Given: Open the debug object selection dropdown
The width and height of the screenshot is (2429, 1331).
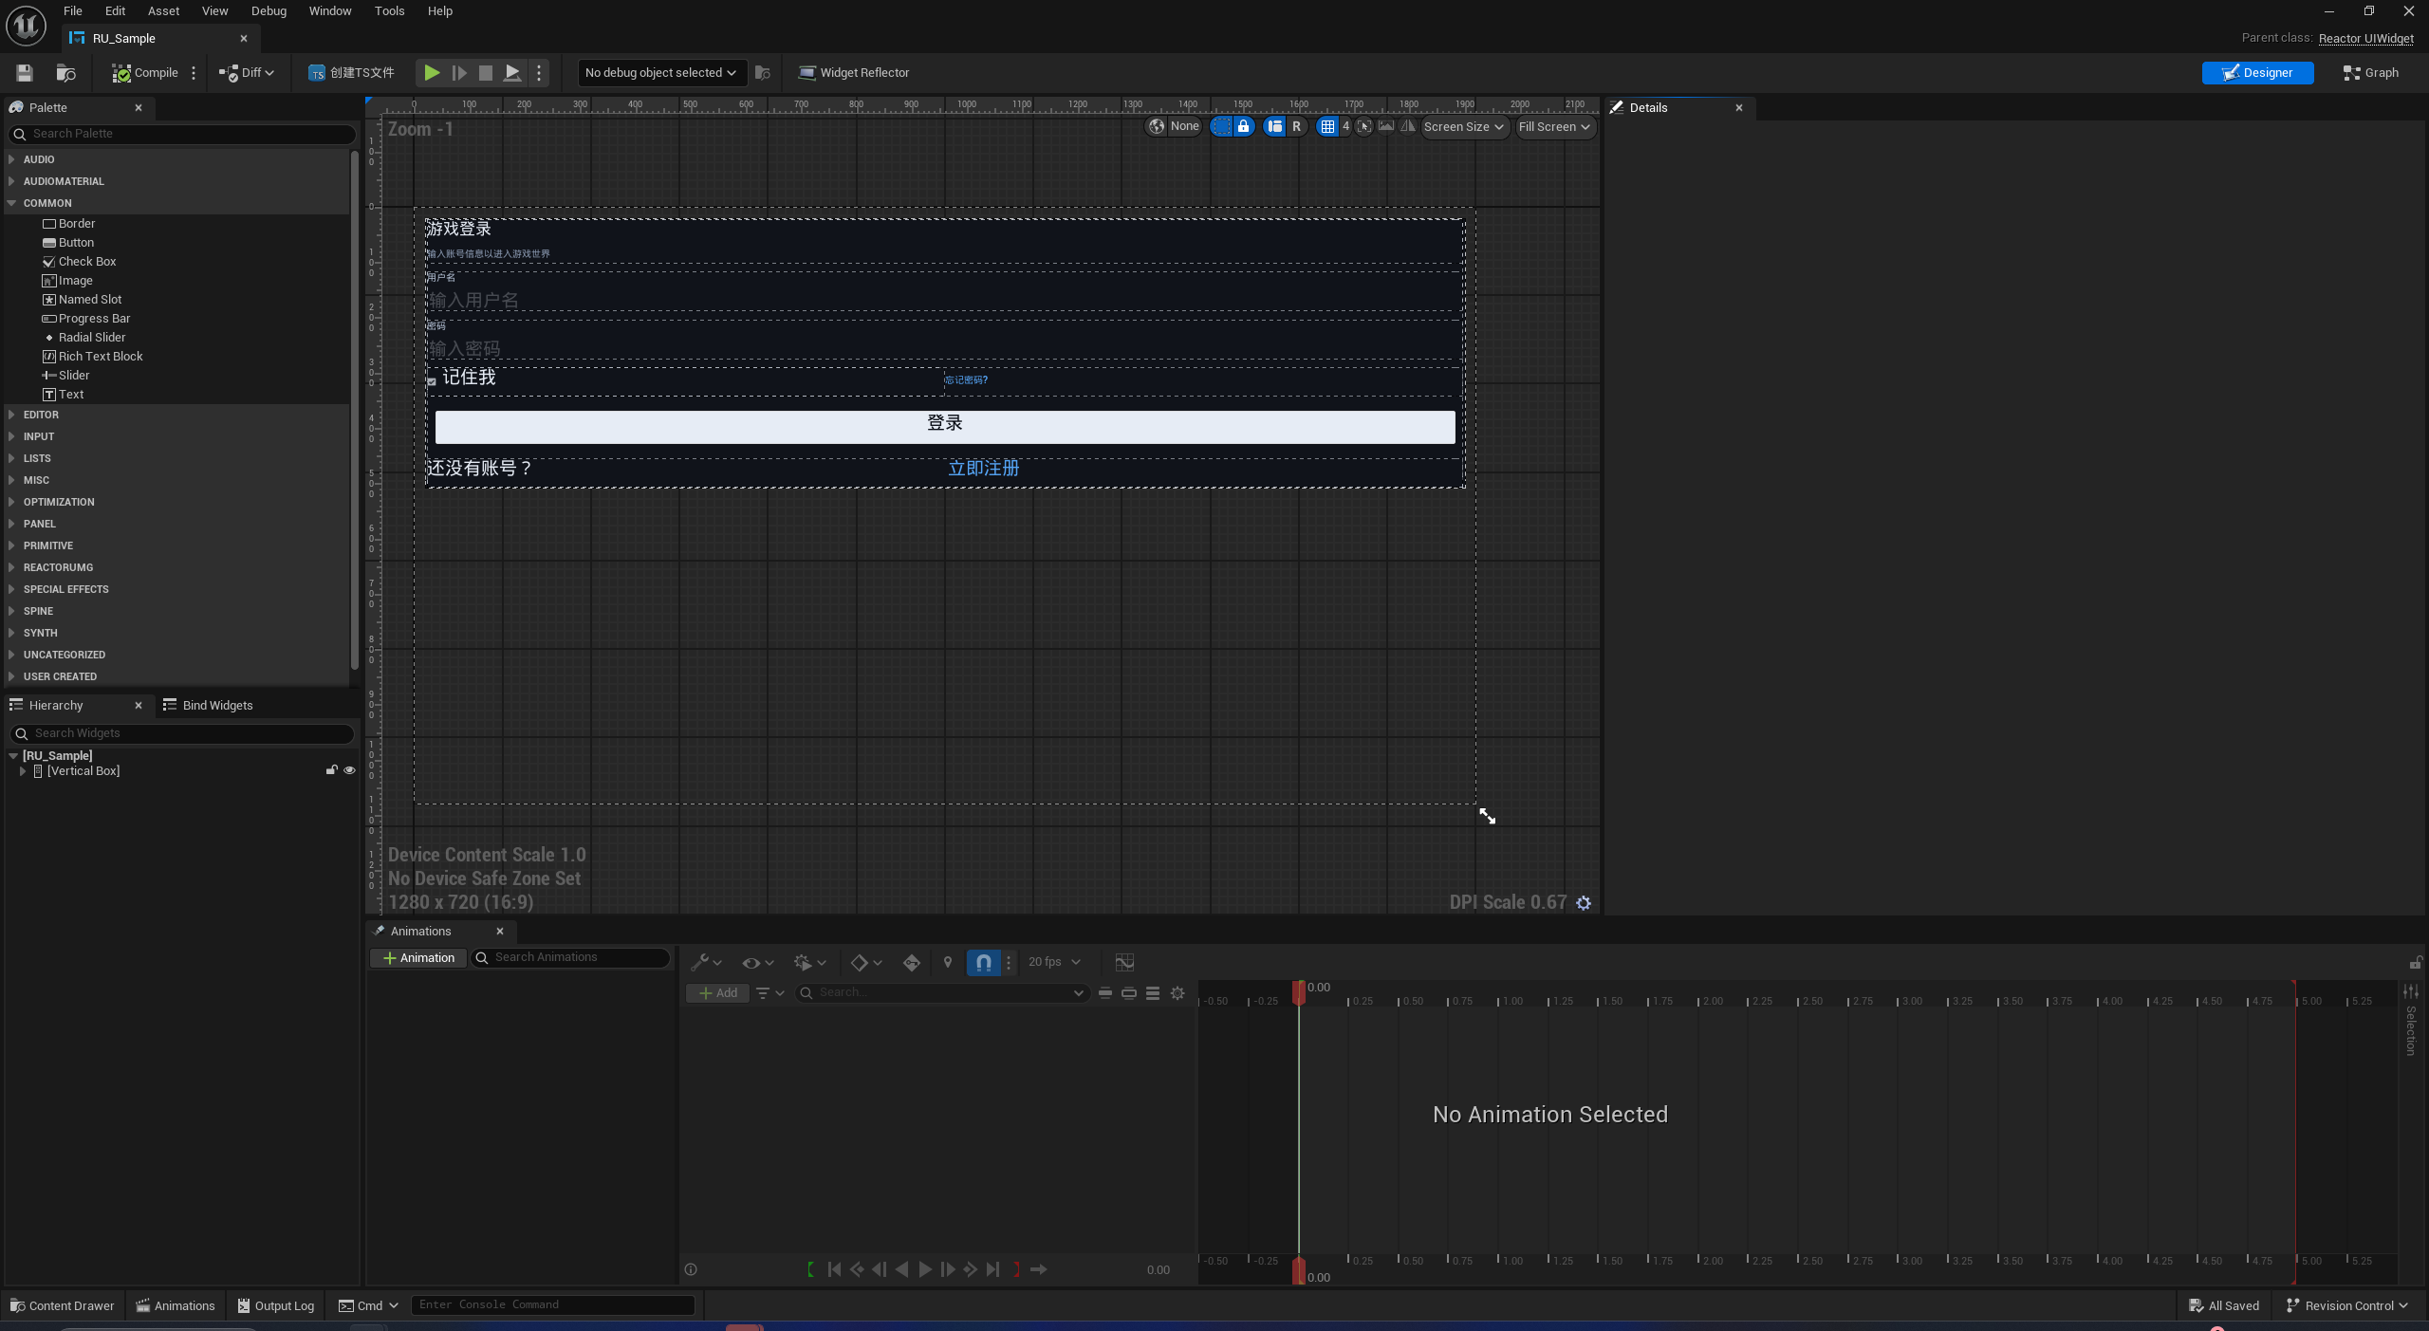Looking at the screenshot, I should click(x=660, y=73).
